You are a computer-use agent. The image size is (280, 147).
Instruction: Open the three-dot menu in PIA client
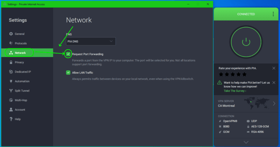pos(273,14)
